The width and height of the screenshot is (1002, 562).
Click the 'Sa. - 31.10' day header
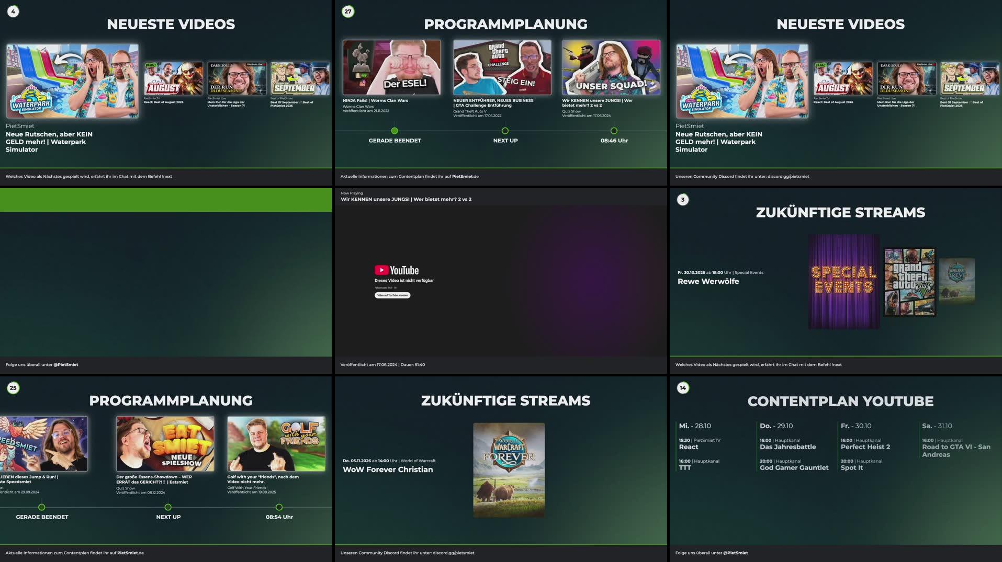pos(937,426)
